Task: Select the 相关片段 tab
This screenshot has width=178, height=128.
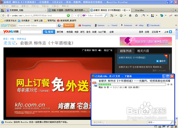Action: 143,51
